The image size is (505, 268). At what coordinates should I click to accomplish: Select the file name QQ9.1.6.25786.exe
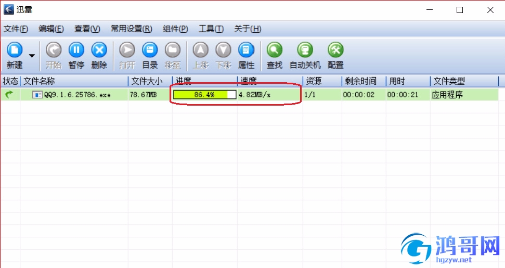(x=77, y=95)
